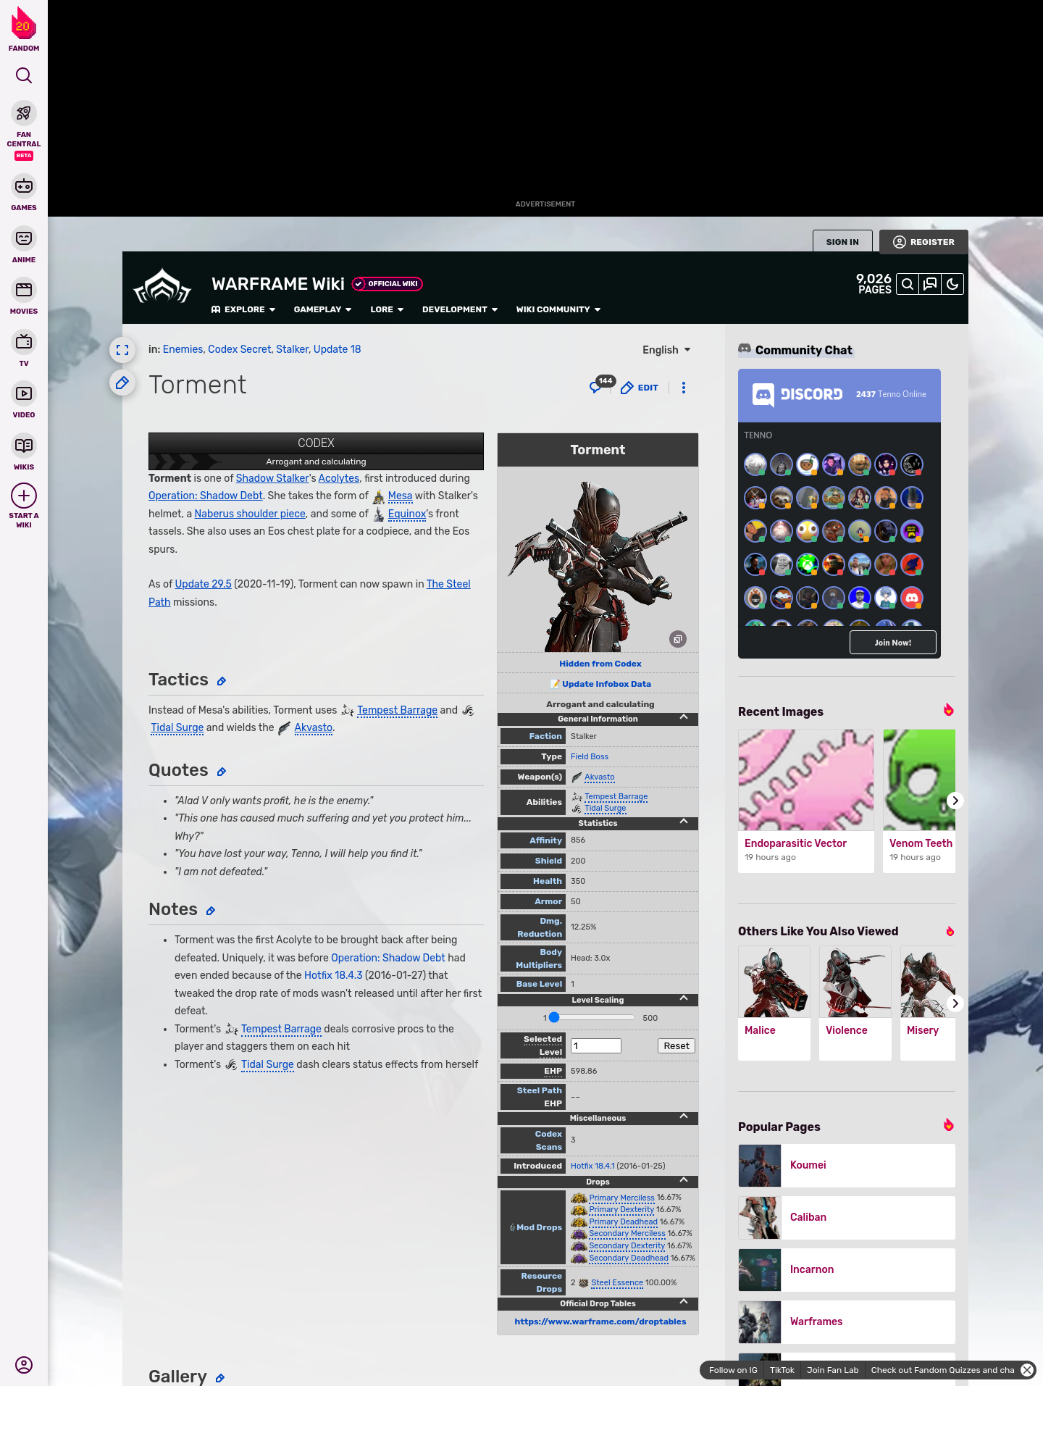Click the sidebar search magnifier icon
Image resolution: width=1043 pixels, height=1449 pixels.
24,75
